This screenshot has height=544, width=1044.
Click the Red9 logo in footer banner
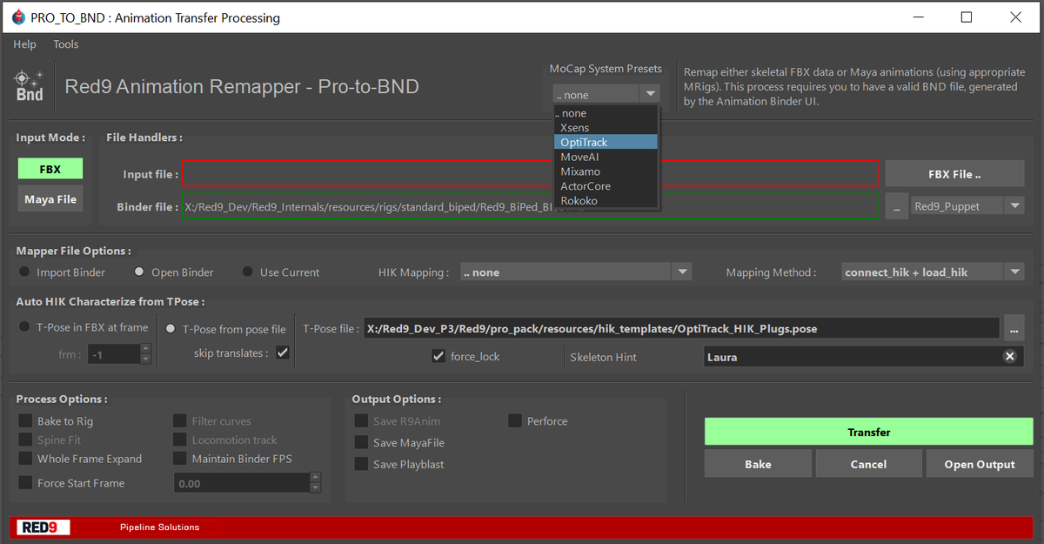(43, 527)
